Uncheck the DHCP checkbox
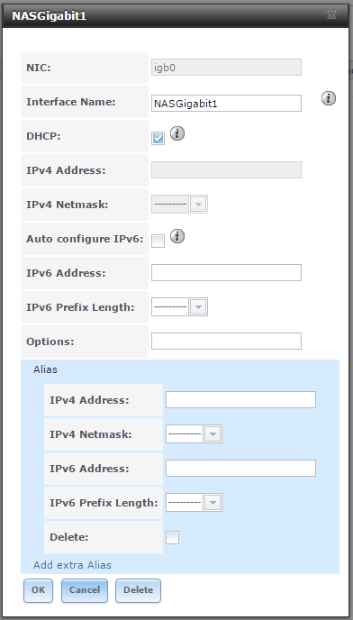 (x=158, y=139)
